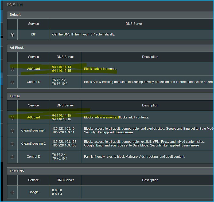
Task: Click the Fast DNS section header
Action: click(110, 171)
